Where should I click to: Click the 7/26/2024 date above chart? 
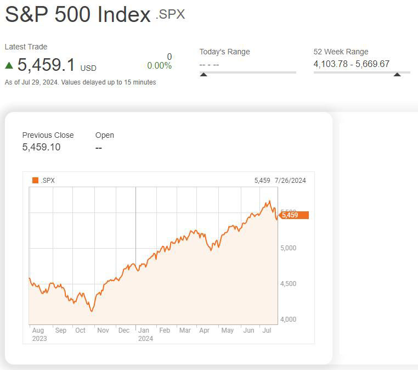point(290,180)
